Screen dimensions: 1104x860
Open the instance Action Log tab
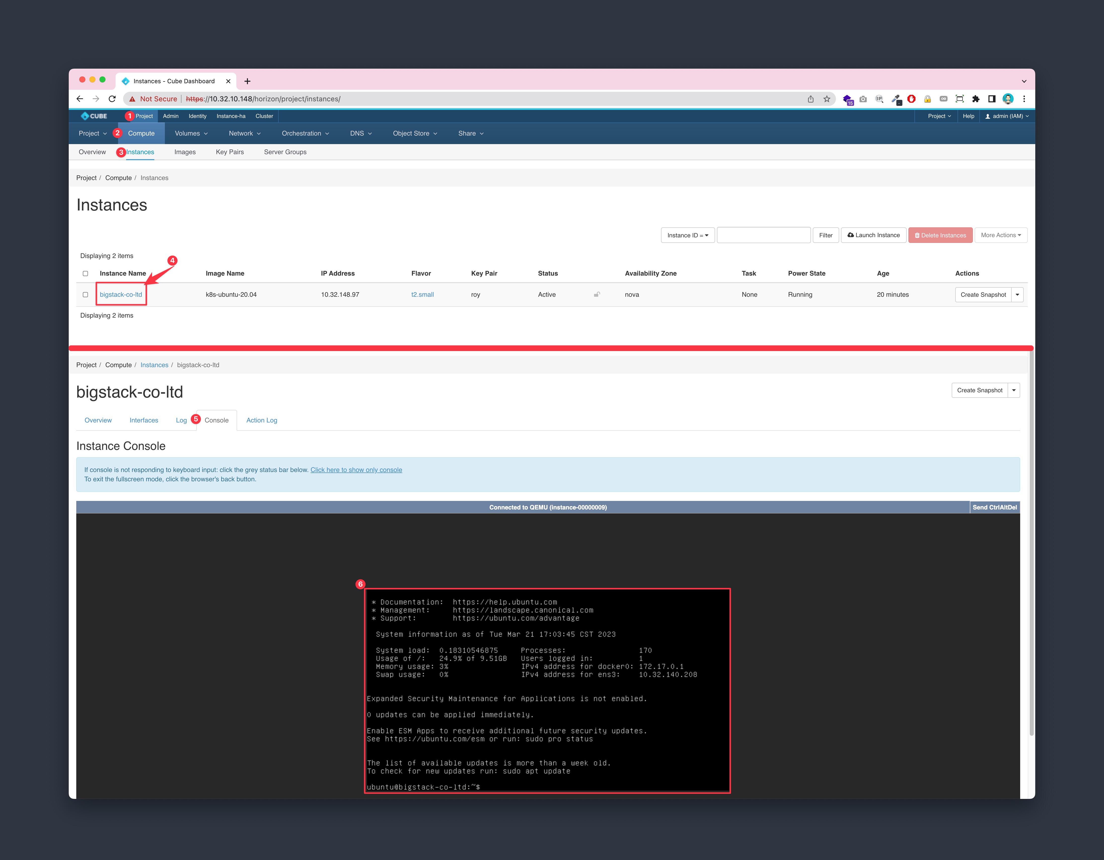(262, 420)
